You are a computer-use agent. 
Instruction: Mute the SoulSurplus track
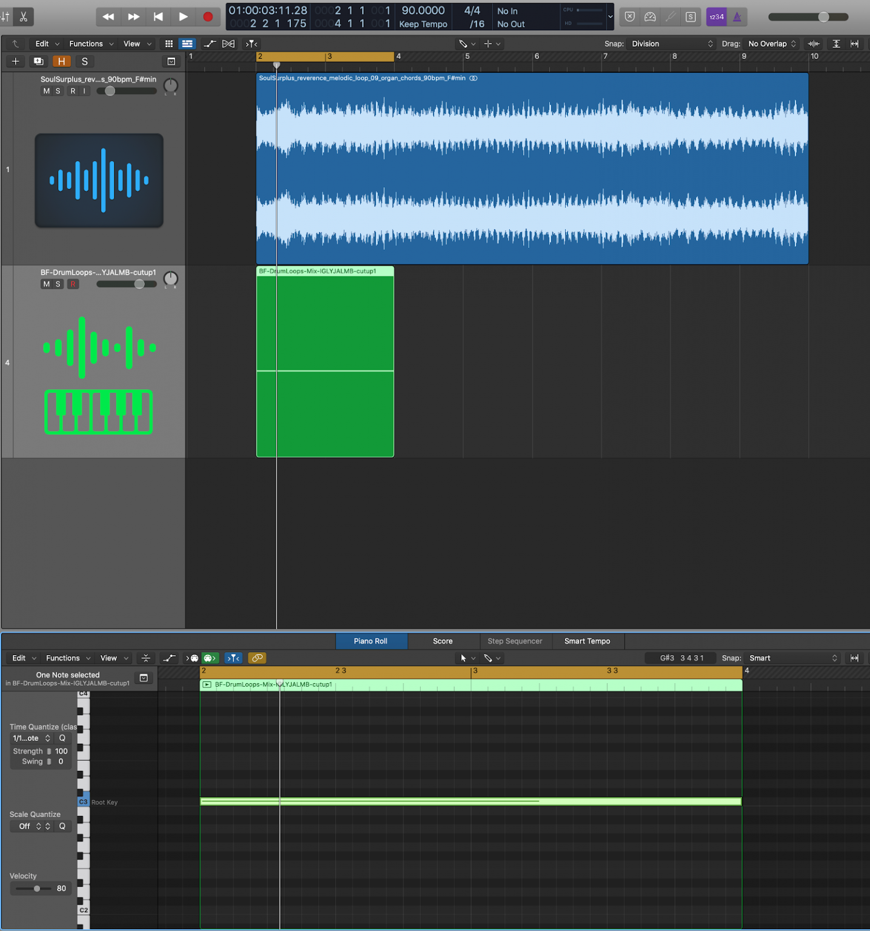click(46, 91)
